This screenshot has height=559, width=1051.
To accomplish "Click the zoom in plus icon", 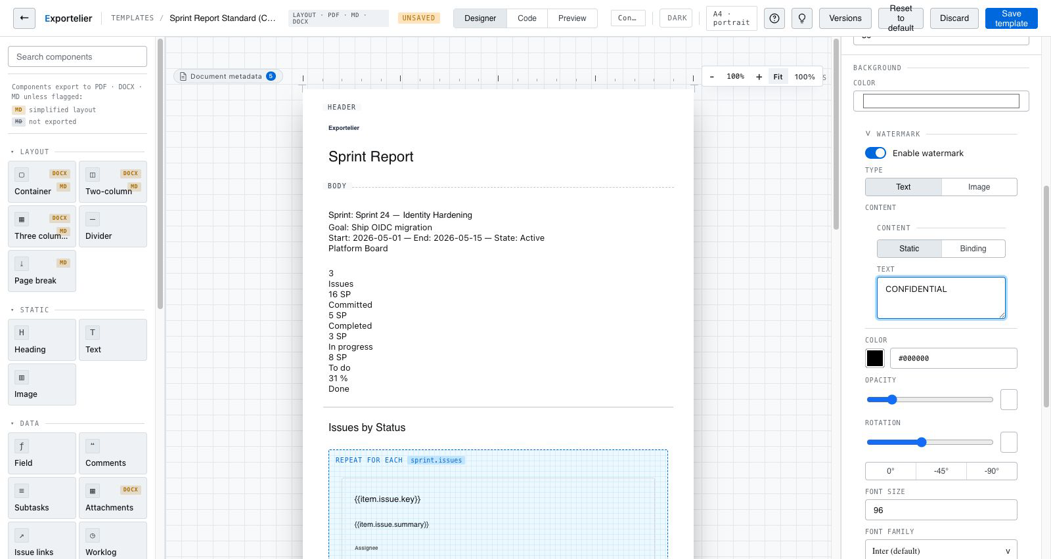I will (759, 77).
